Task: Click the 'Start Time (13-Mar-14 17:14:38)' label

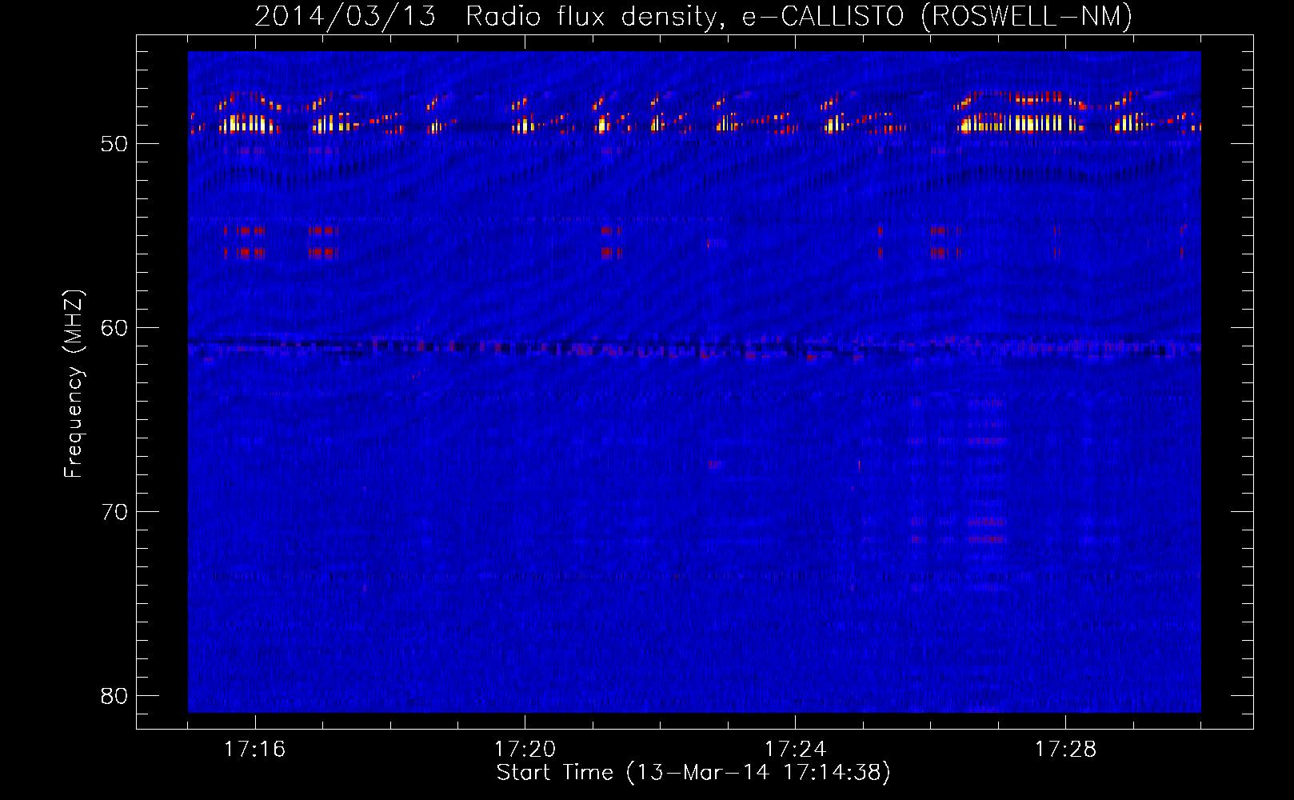Action: [693, 773]
